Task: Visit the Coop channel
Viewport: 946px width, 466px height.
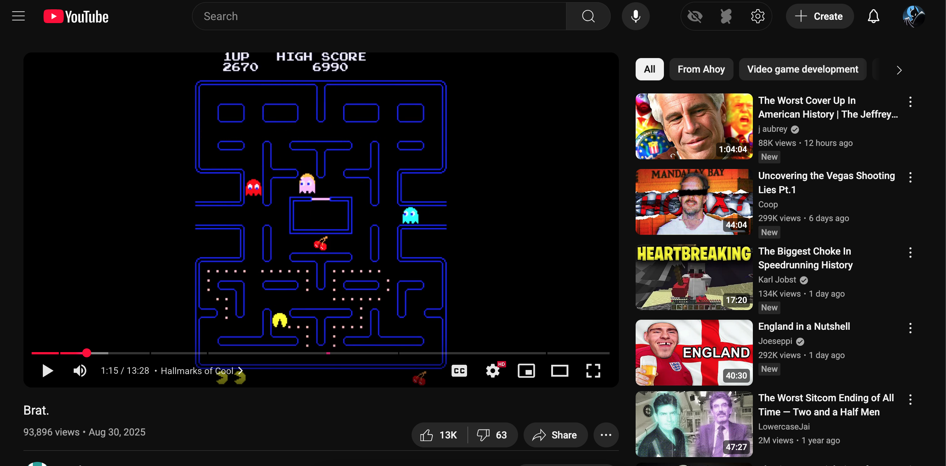Action: click(x=768, y=204)
